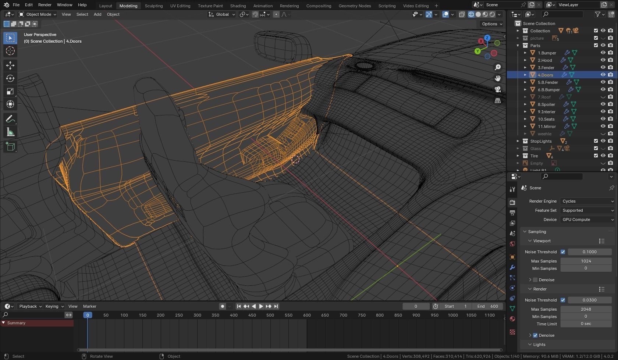The image size is (618, 360).
Task: Play the animation forward
Action: 261,306
